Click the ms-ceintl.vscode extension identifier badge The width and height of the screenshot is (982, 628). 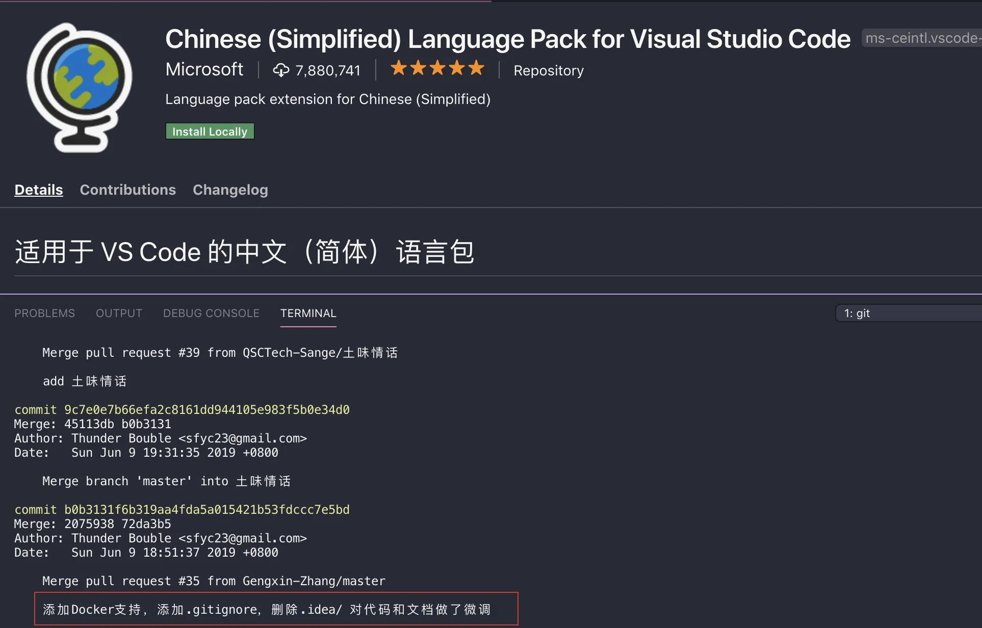pos(921,38)
